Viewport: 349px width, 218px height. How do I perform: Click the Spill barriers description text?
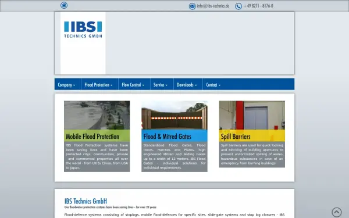coord(252,154)
